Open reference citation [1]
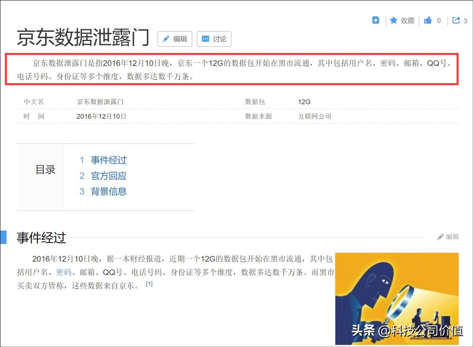 pyautogui.click(x=149, y=283)
